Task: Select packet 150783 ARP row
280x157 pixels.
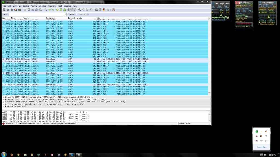Action: click(105, 59)
